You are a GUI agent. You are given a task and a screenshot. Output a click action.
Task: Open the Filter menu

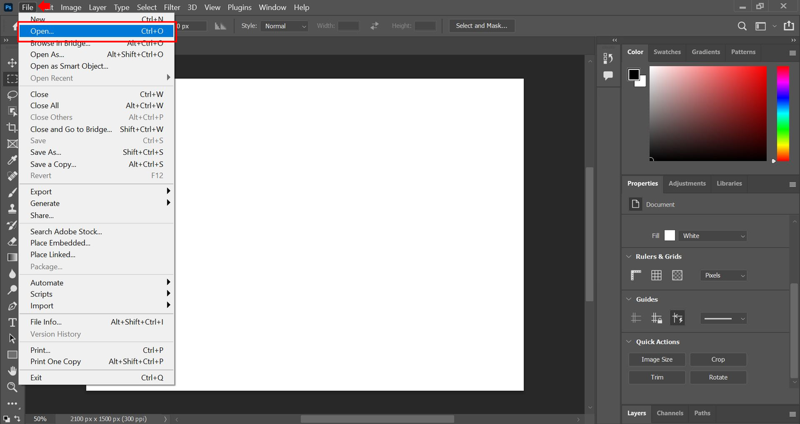pyautogui.click(x=172, y=7)
